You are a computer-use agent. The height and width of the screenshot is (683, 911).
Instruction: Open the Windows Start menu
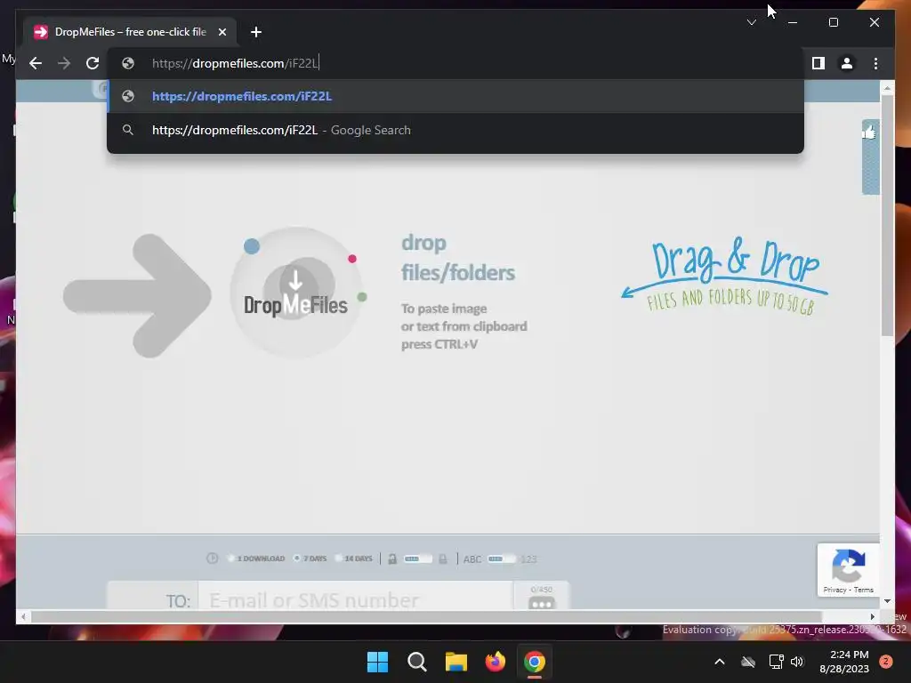click(377, 662)
